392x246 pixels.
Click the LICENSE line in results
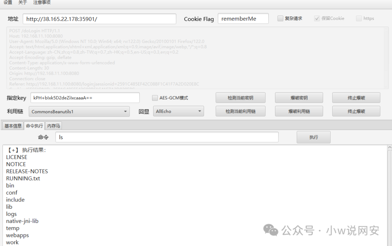pyautogui.click(x=17, y=157)
